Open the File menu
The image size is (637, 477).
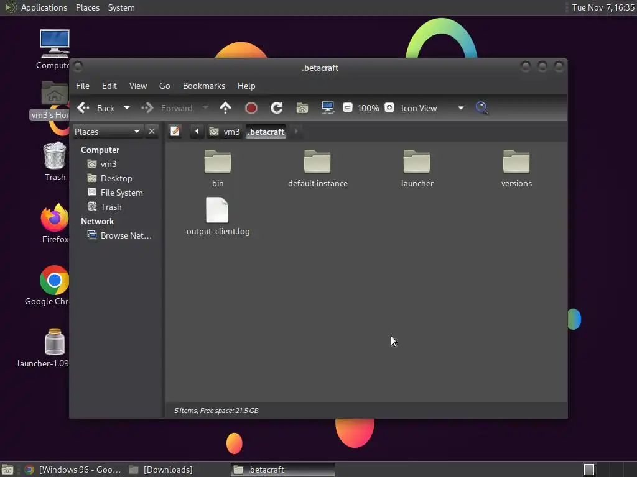point(83,86)
